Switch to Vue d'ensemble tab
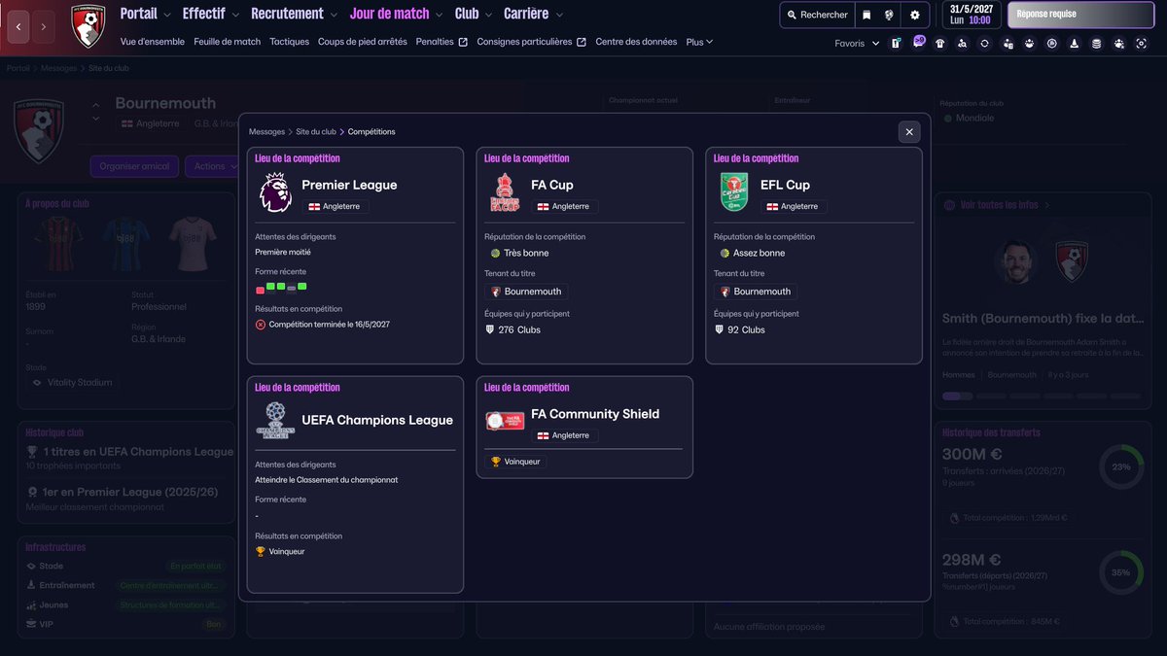The width and height of the screenshot is (1167, 656). click(153, 42)
